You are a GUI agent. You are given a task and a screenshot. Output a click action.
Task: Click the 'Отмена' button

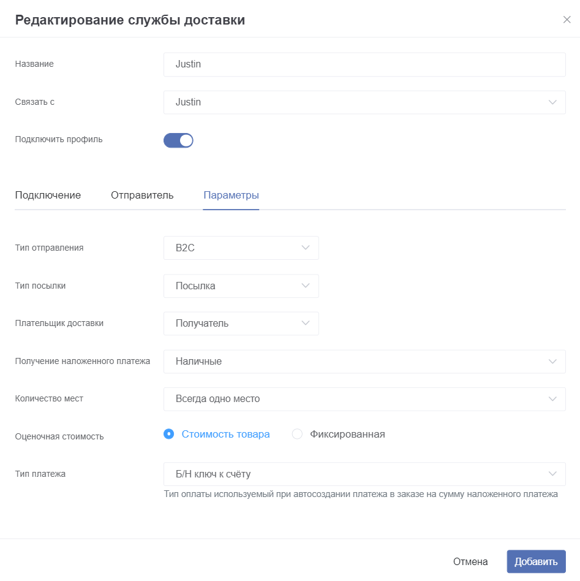470,562
